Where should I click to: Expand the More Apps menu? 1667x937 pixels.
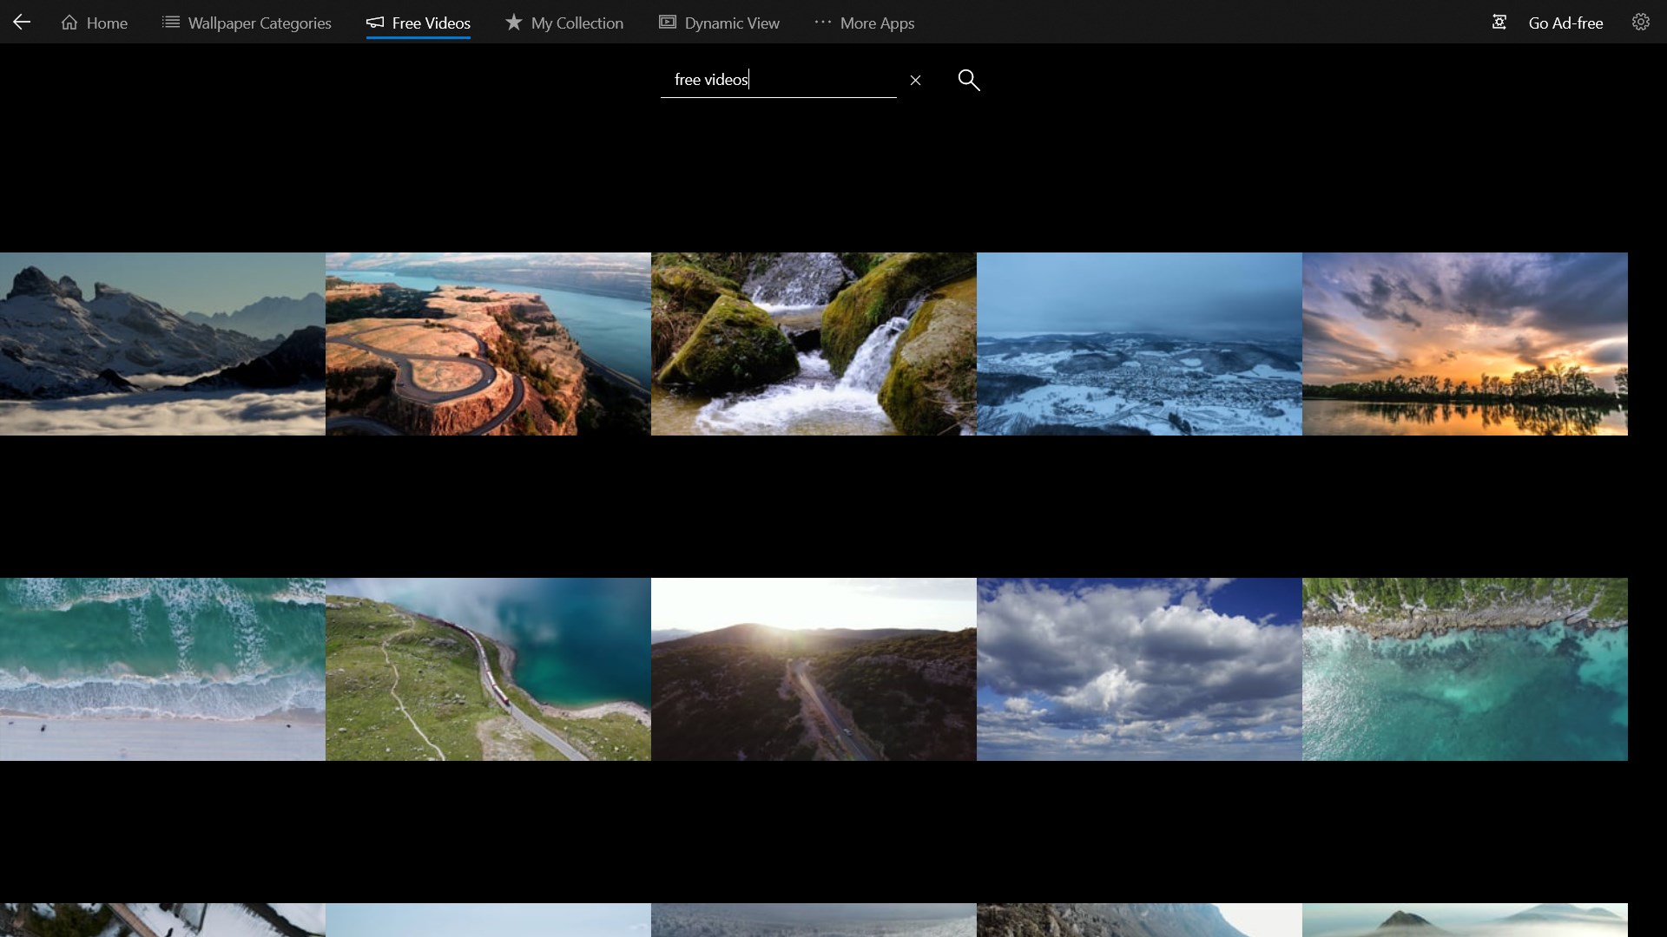pos(864,23)
